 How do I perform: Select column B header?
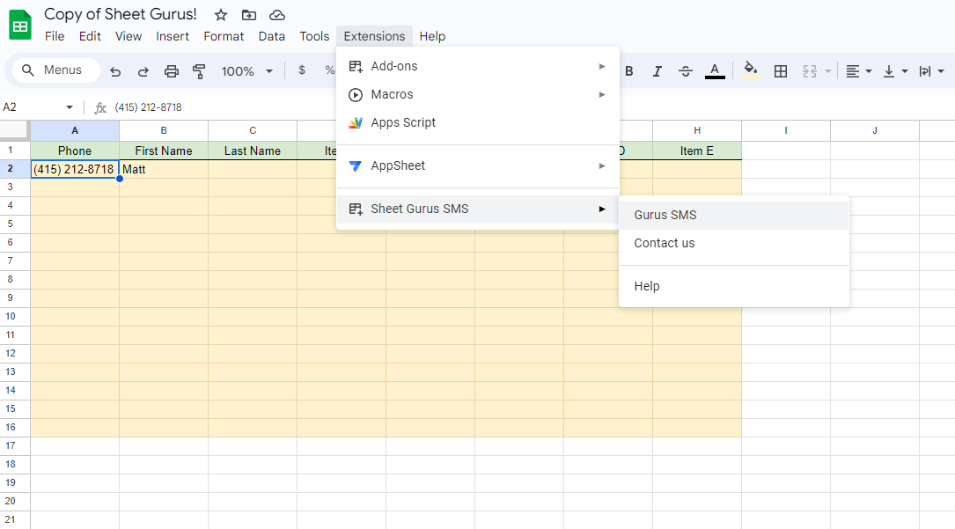(x=164, y=130)
